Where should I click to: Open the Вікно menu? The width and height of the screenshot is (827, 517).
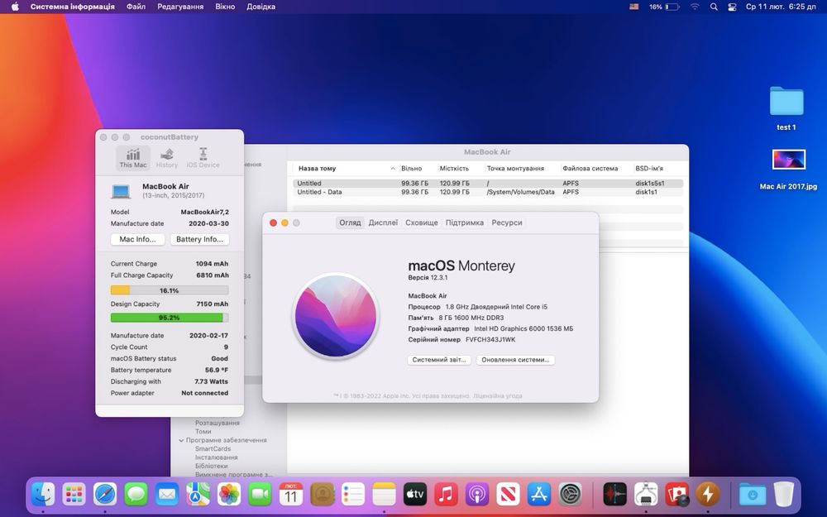tap(225, 7)
